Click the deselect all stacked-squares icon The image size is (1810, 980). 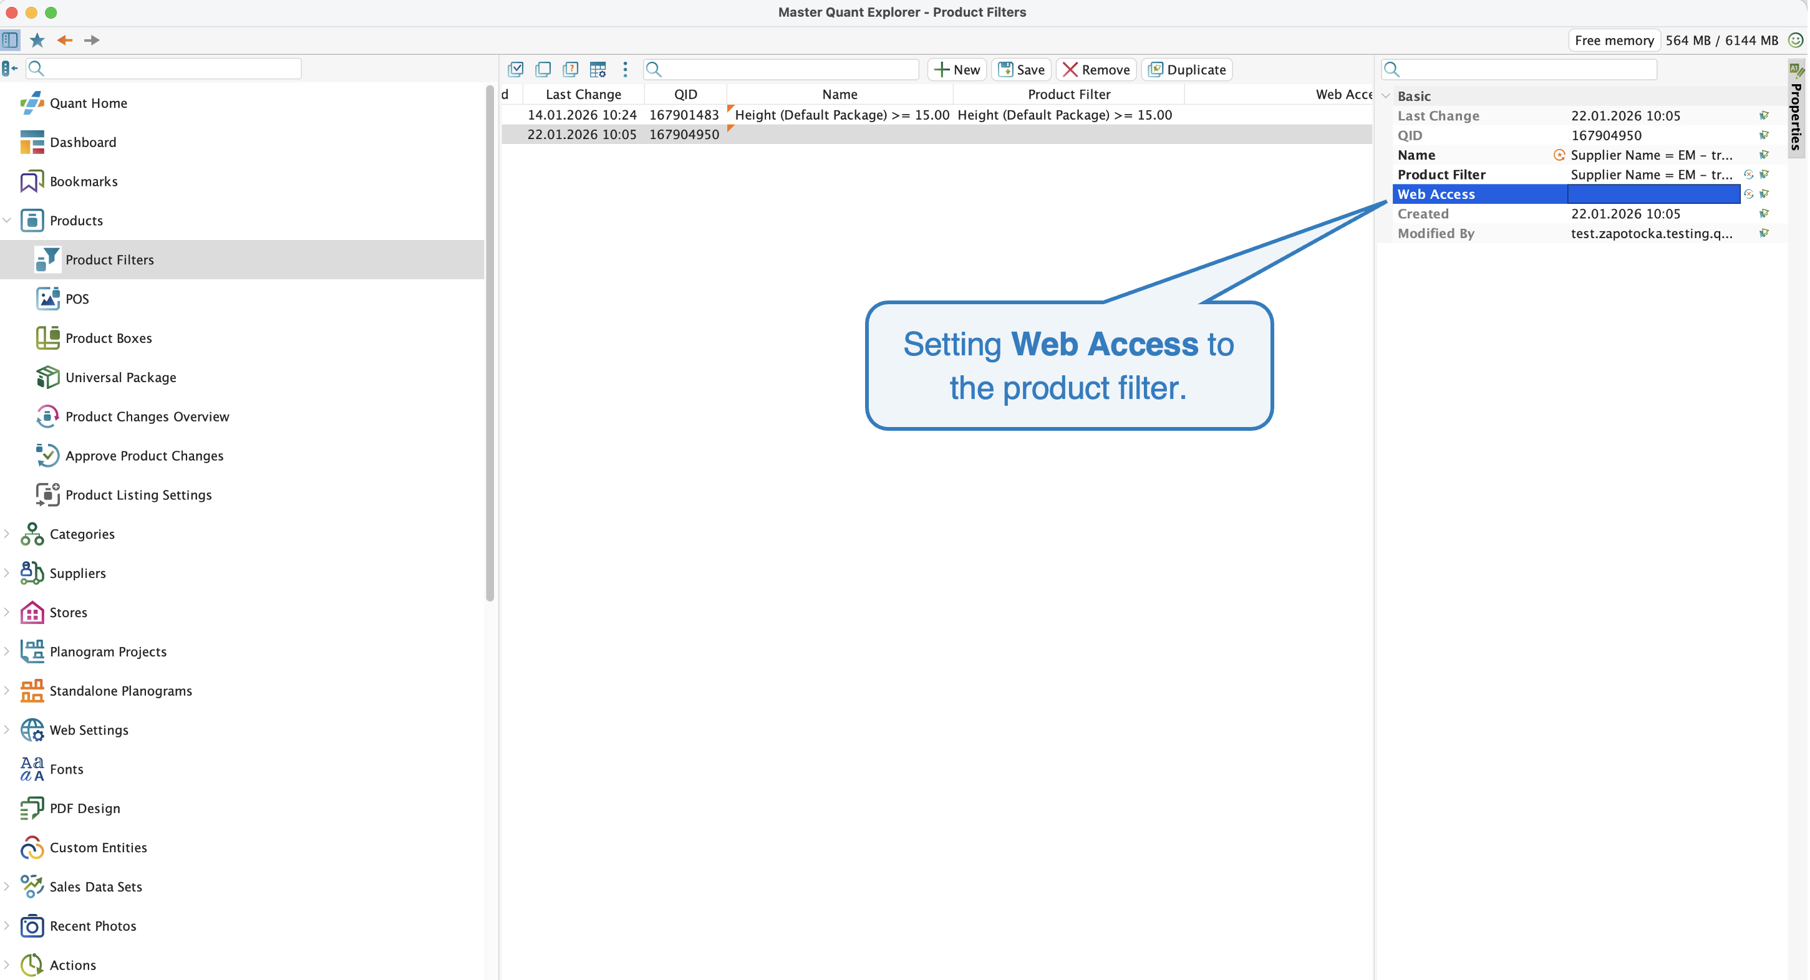point(543,69)
